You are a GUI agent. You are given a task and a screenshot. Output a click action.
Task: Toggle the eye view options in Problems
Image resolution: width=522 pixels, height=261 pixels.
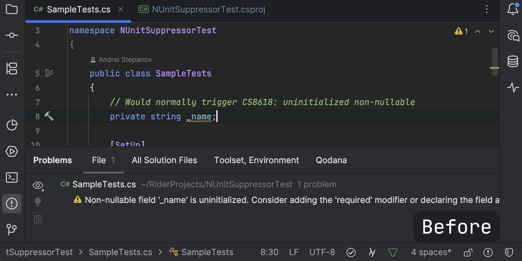(38, 186)
